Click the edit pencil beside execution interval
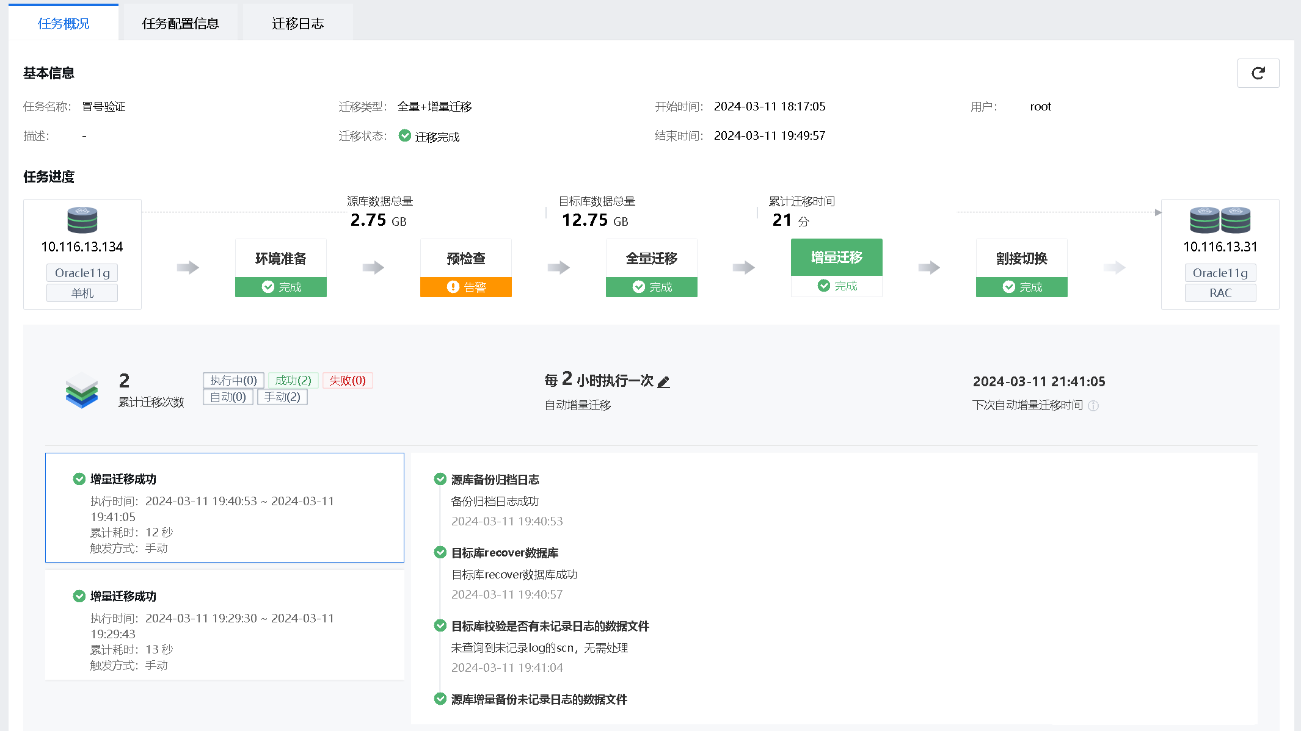The image size is (1301, 731). coord(664,382)
